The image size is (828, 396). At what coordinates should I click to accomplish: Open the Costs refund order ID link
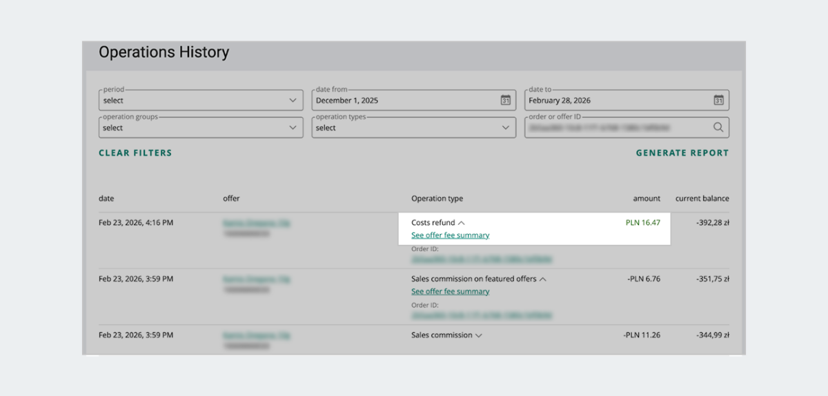pos(481,259)
